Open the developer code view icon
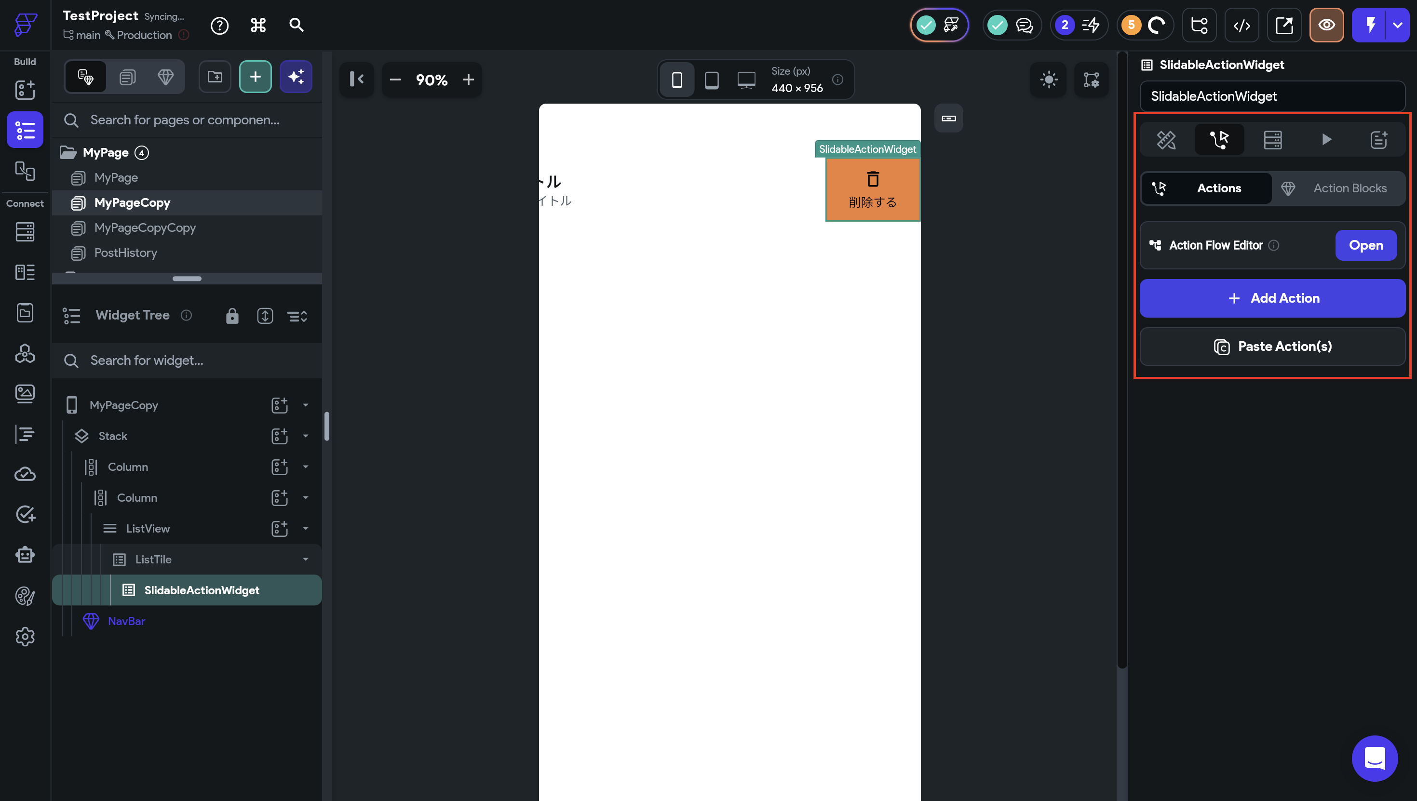Screen dimensions: 1417x801 1242,26
